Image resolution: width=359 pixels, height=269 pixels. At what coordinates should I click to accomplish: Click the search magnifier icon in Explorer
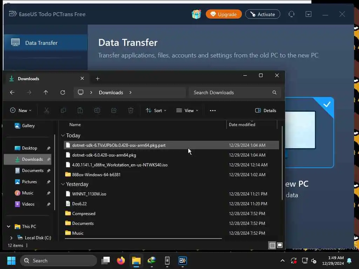[274, 92]
